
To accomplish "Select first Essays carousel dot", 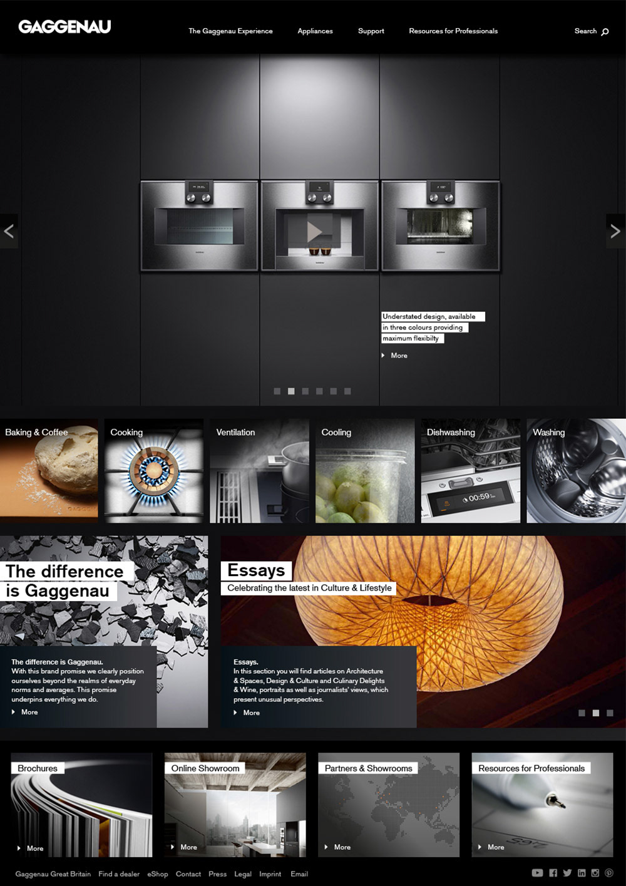I will click(x=582, y=713).
